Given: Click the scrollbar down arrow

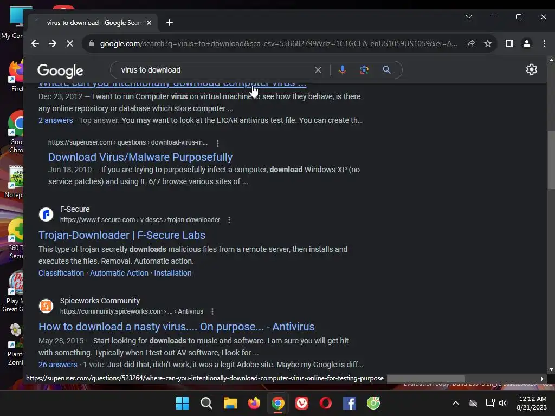Looking at the screenshot, I should [x=551, y=369].
